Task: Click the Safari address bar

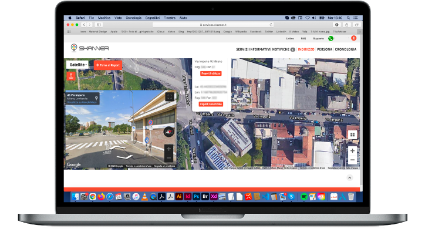Action: coord(212,25)
